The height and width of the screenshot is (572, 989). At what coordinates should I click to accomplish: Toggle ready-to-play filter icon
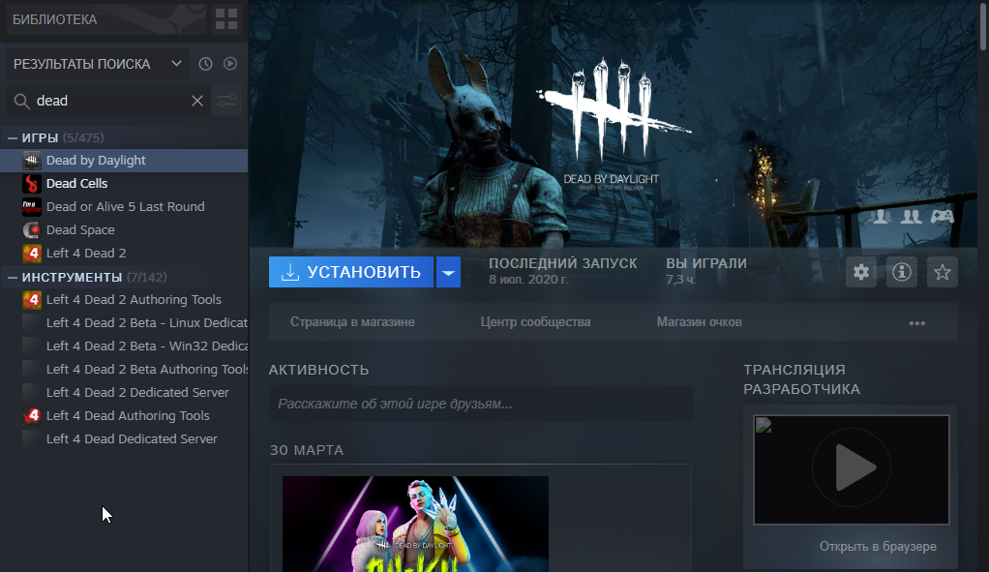[230, 64]
